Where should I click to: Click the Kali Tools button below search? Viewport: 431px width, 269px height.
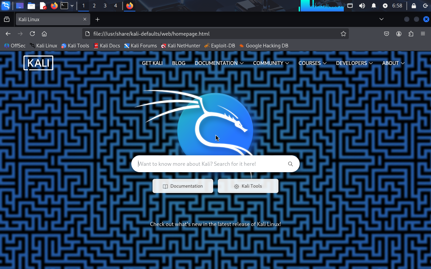pyautogui.click(x=248, y=186)
